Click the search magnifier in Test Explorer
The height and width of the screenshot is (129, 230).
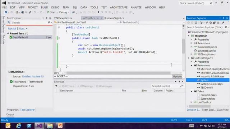pos(49,23)
